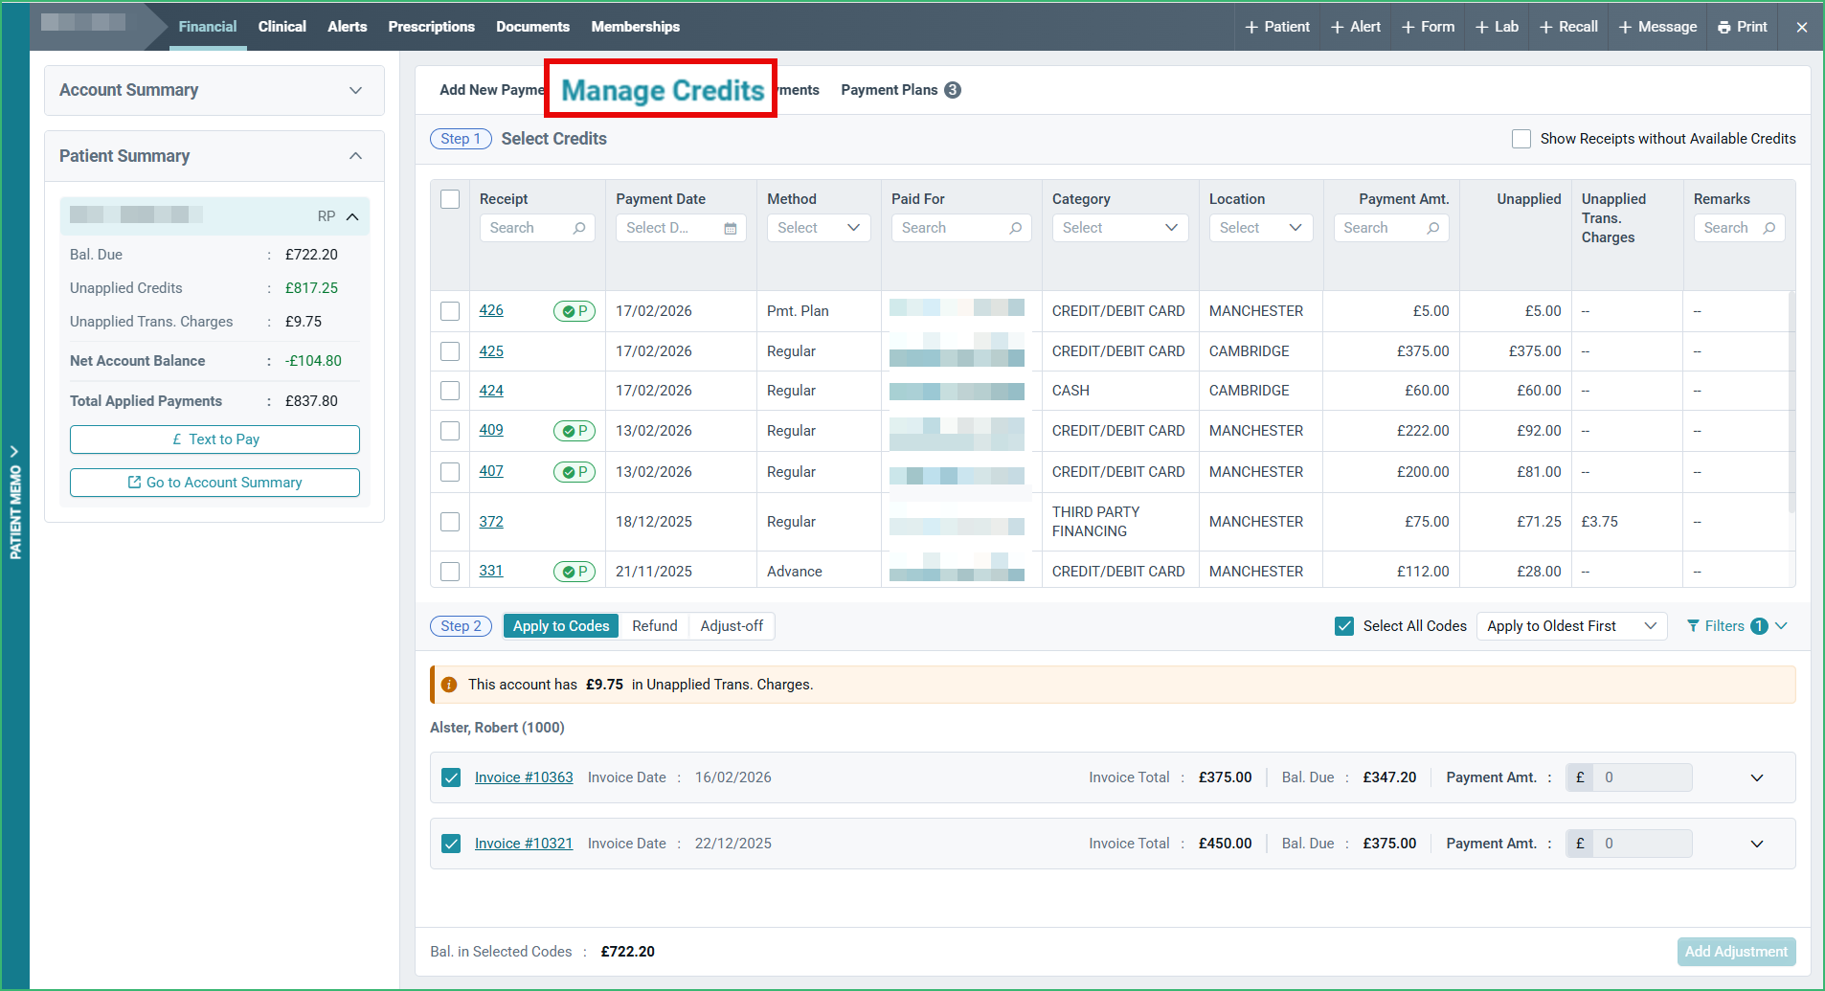
Task: Click the Text to Pay button
Action: pyautogui.click(x=214, y=439)
